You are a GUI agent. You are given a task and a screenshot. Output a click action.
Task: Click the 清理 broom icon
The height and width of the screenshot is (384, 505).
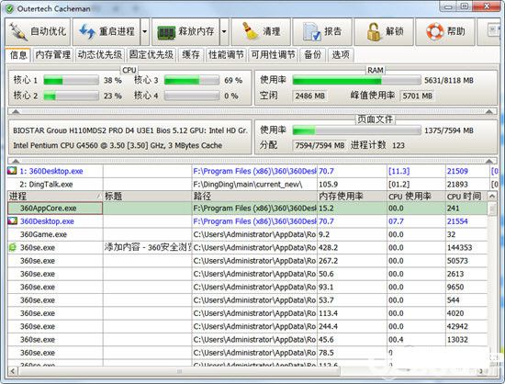[250, 31]
